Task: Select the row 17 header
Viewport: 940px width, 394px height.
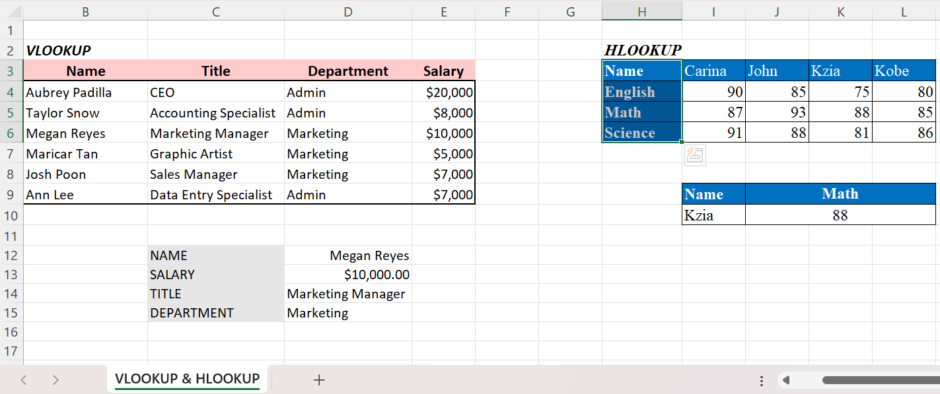Action: 11,351
